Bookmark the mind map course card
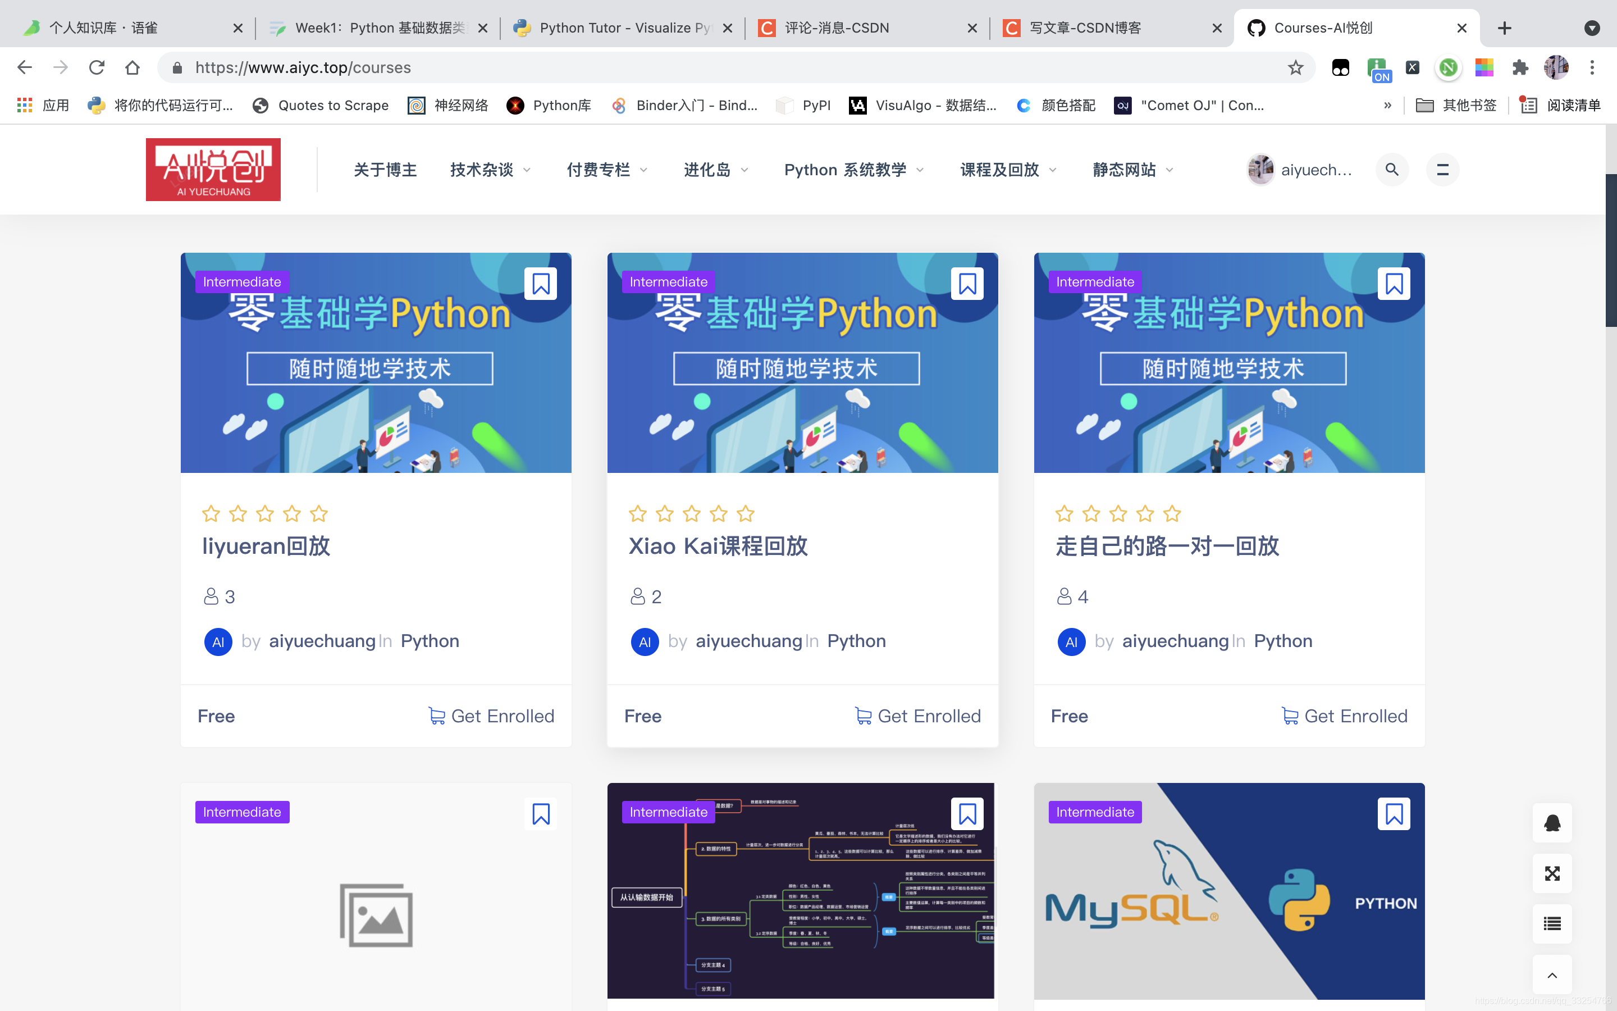 pos(967,814)
